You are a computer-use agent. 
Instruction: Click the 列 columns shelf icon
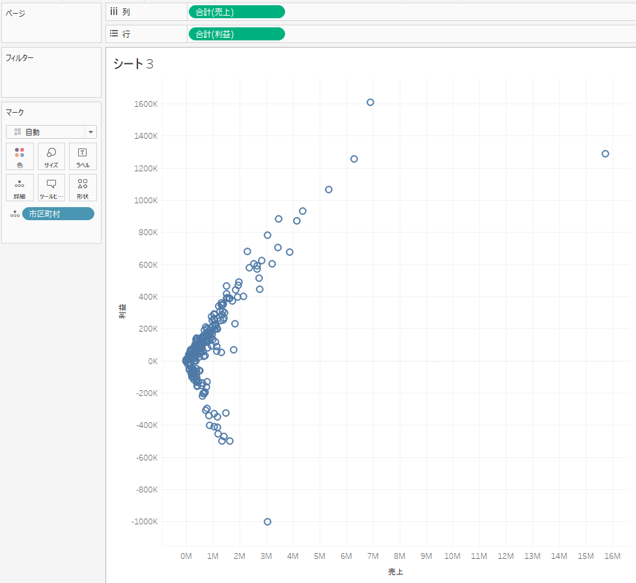point(114,12)
